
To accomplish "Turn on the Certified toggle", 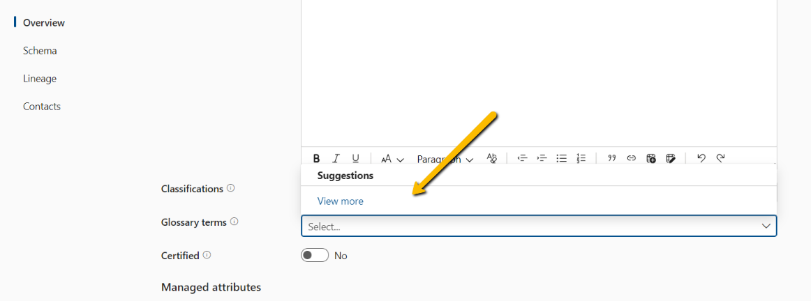I will 315,256.
